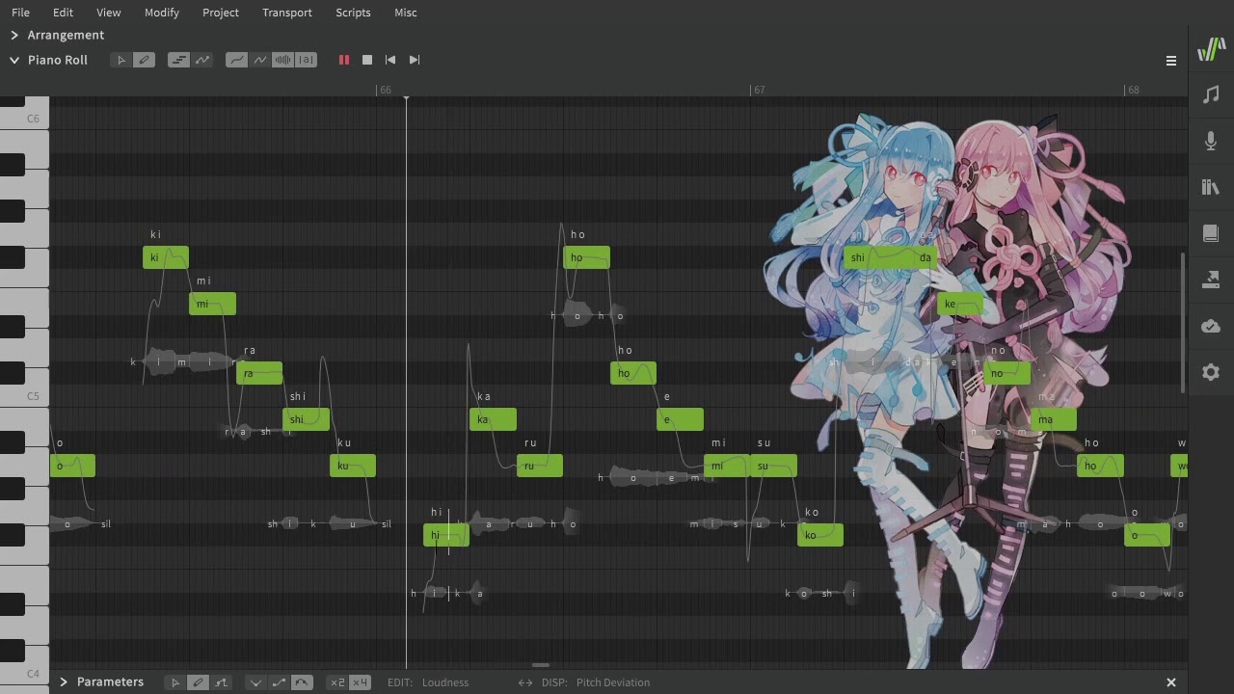The image size is (1234, 694).
Task: Select the "hi" note at the playhead
Action: click(446, 535)
